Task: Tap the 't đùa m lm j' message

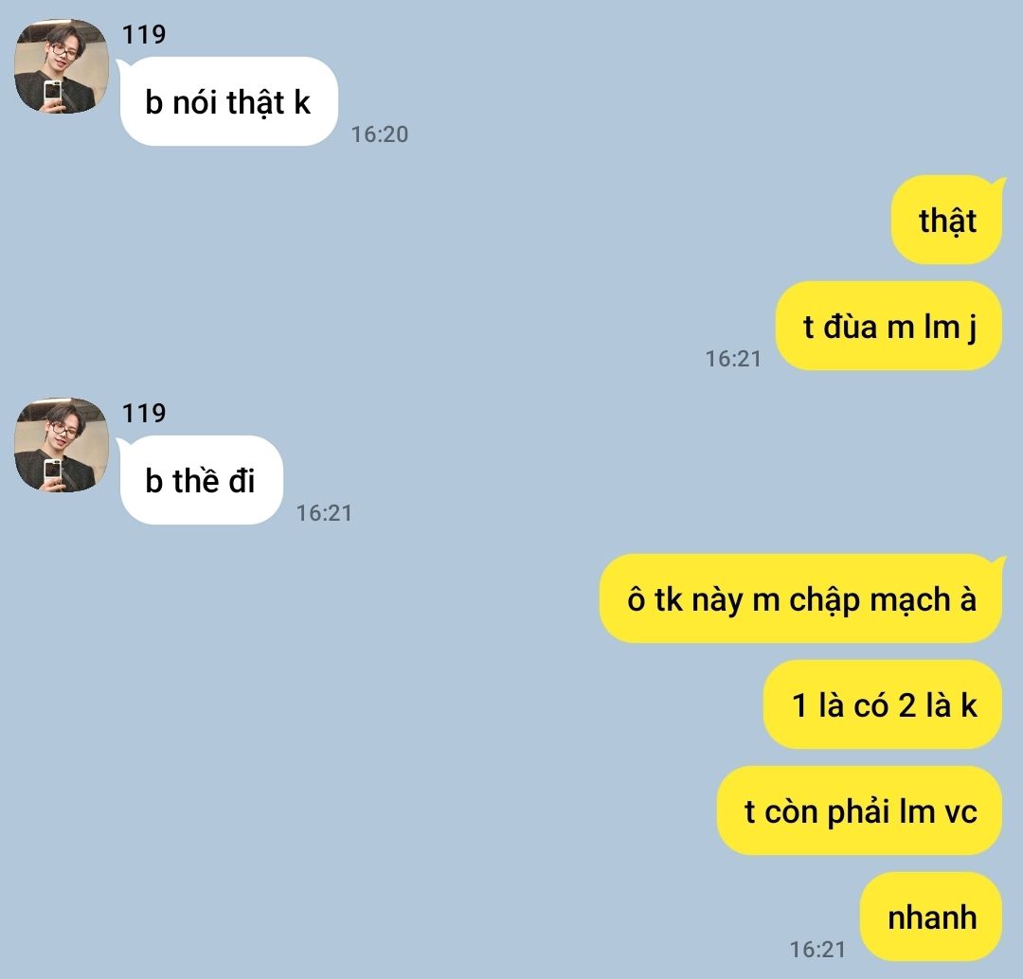Action: [x=888, y=326]
